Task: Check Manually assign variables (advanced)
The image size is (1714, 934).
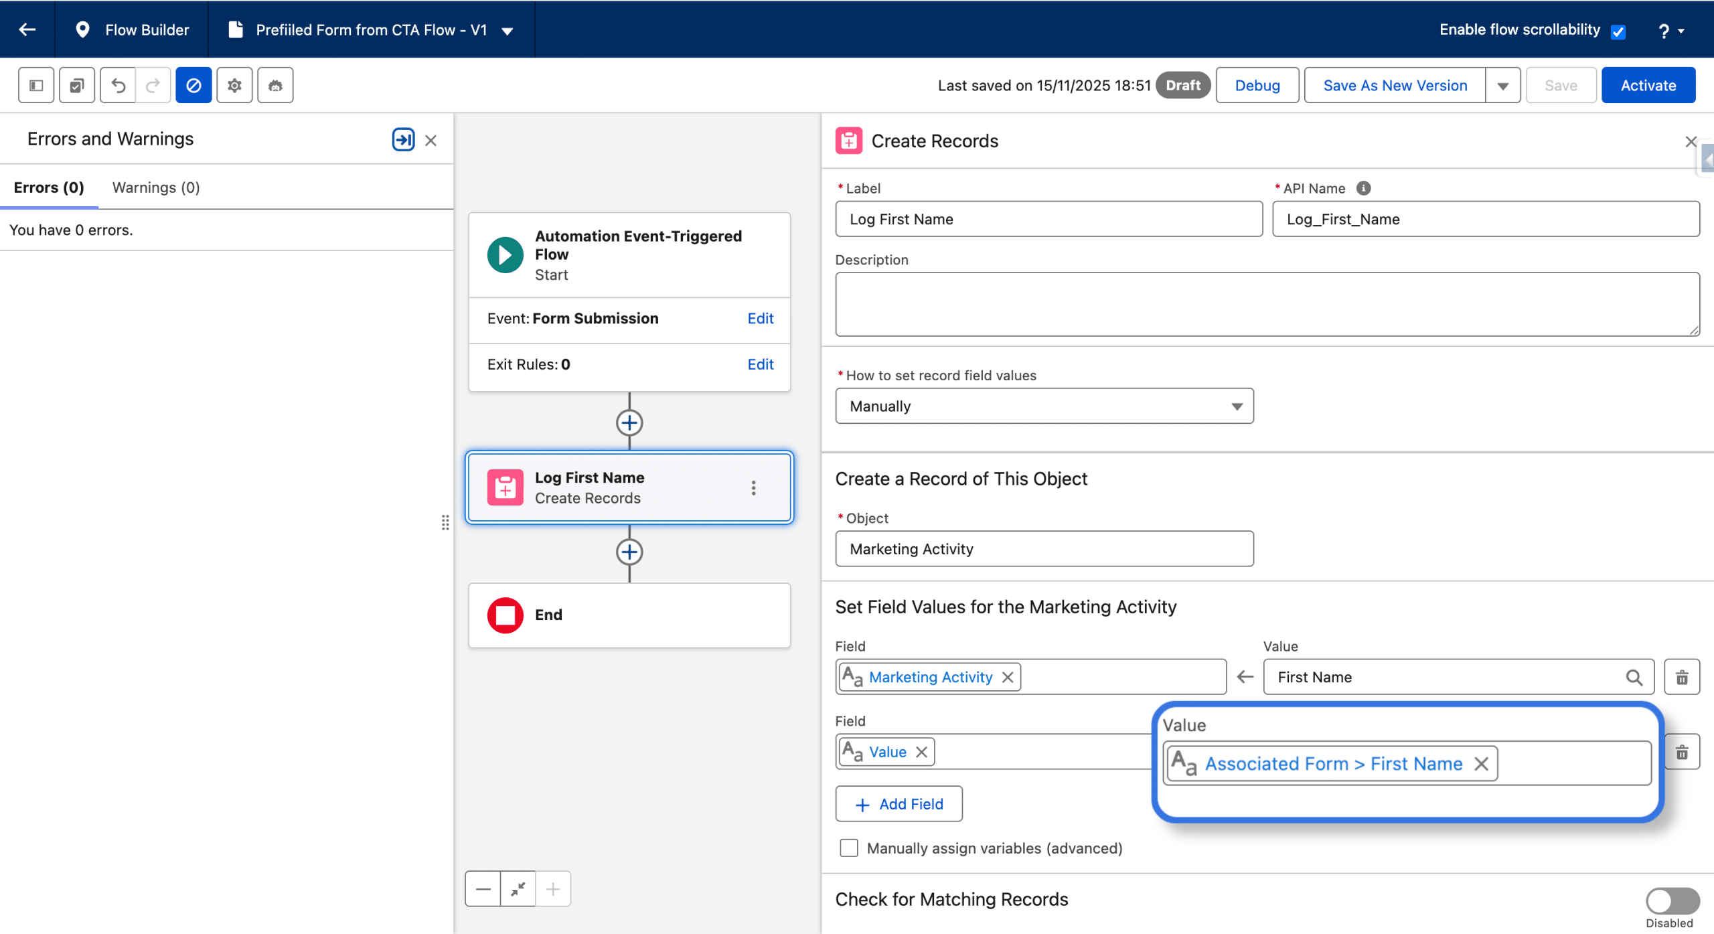Action: click(849, 848)
